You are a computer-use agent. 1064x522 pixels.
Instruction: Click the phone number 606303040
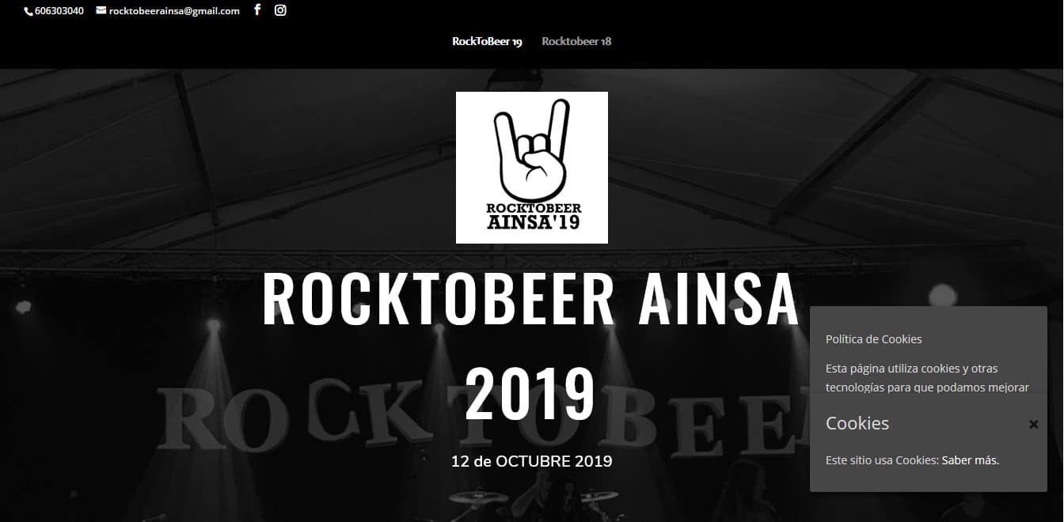59,11
